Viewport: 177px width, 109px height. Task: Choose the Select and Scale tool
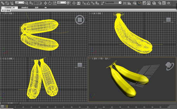[x=55, y=3]
